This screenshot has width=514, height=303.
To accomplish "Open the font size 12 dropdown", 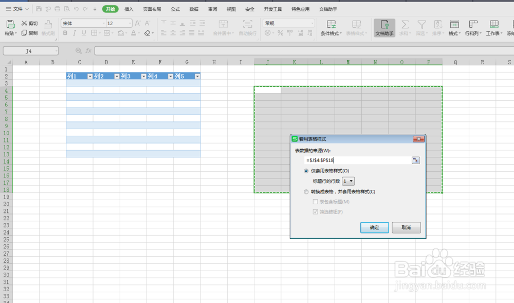I will 130,23.
